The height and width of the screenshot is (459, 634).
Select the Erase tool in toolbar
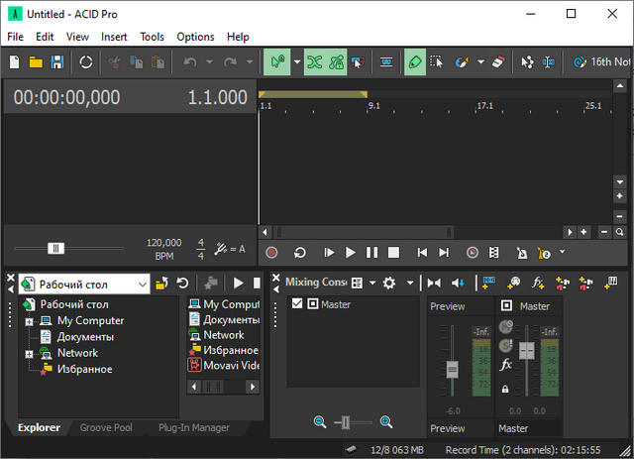click(497, 61)
